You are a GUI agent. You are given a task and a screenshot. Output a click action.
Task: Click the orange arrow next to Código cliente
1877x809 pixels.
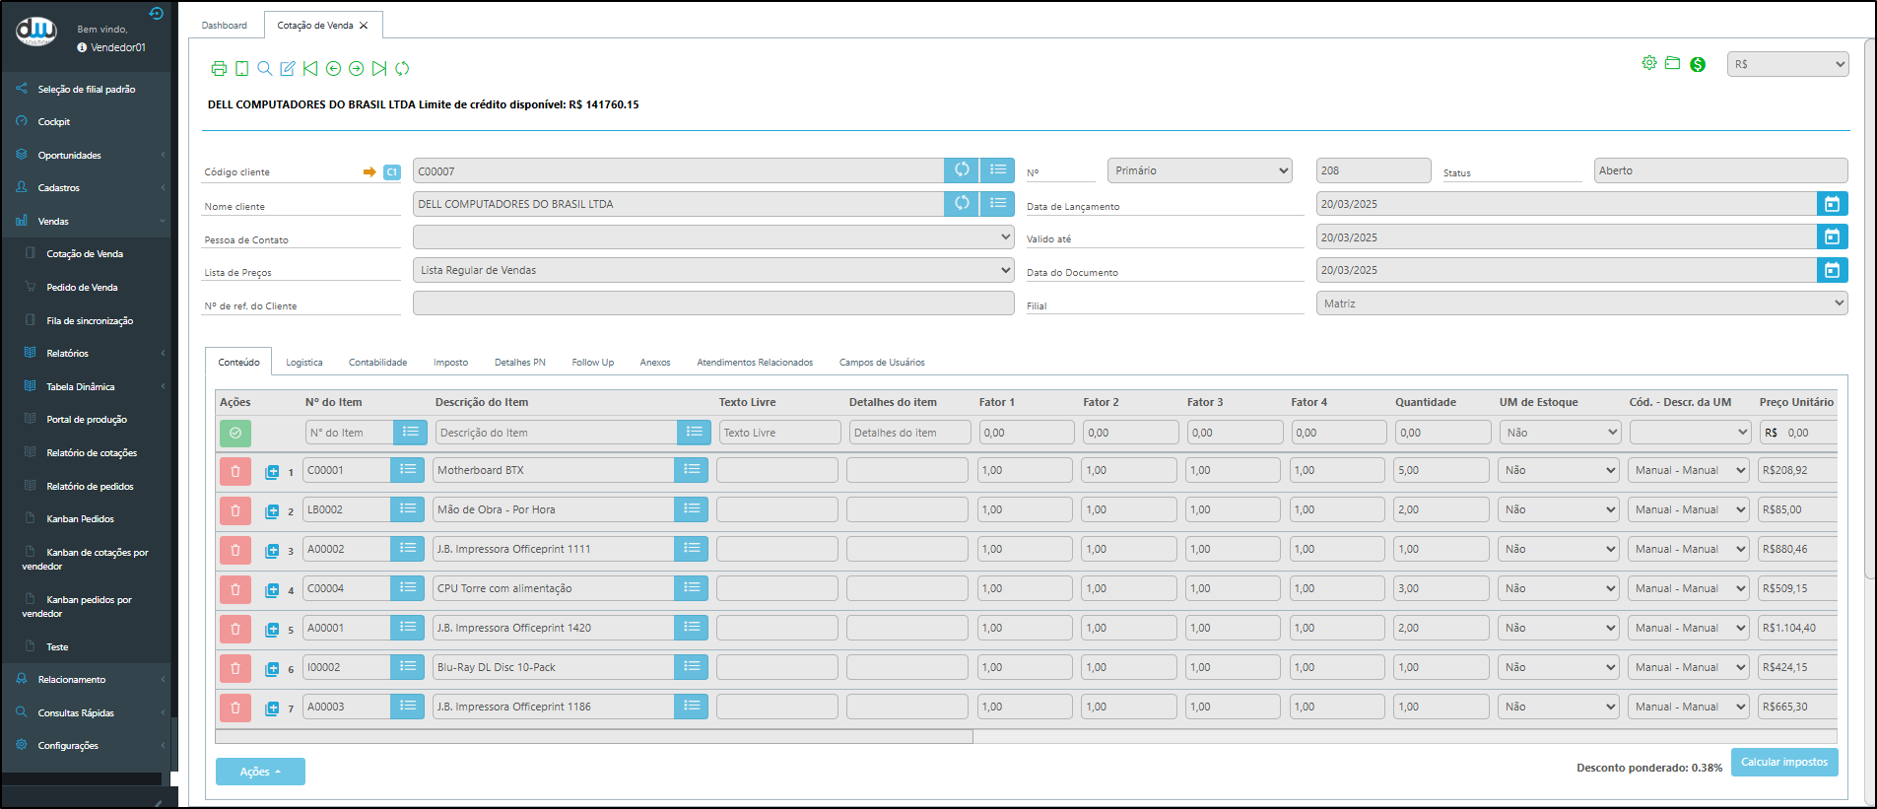point(369,171)
